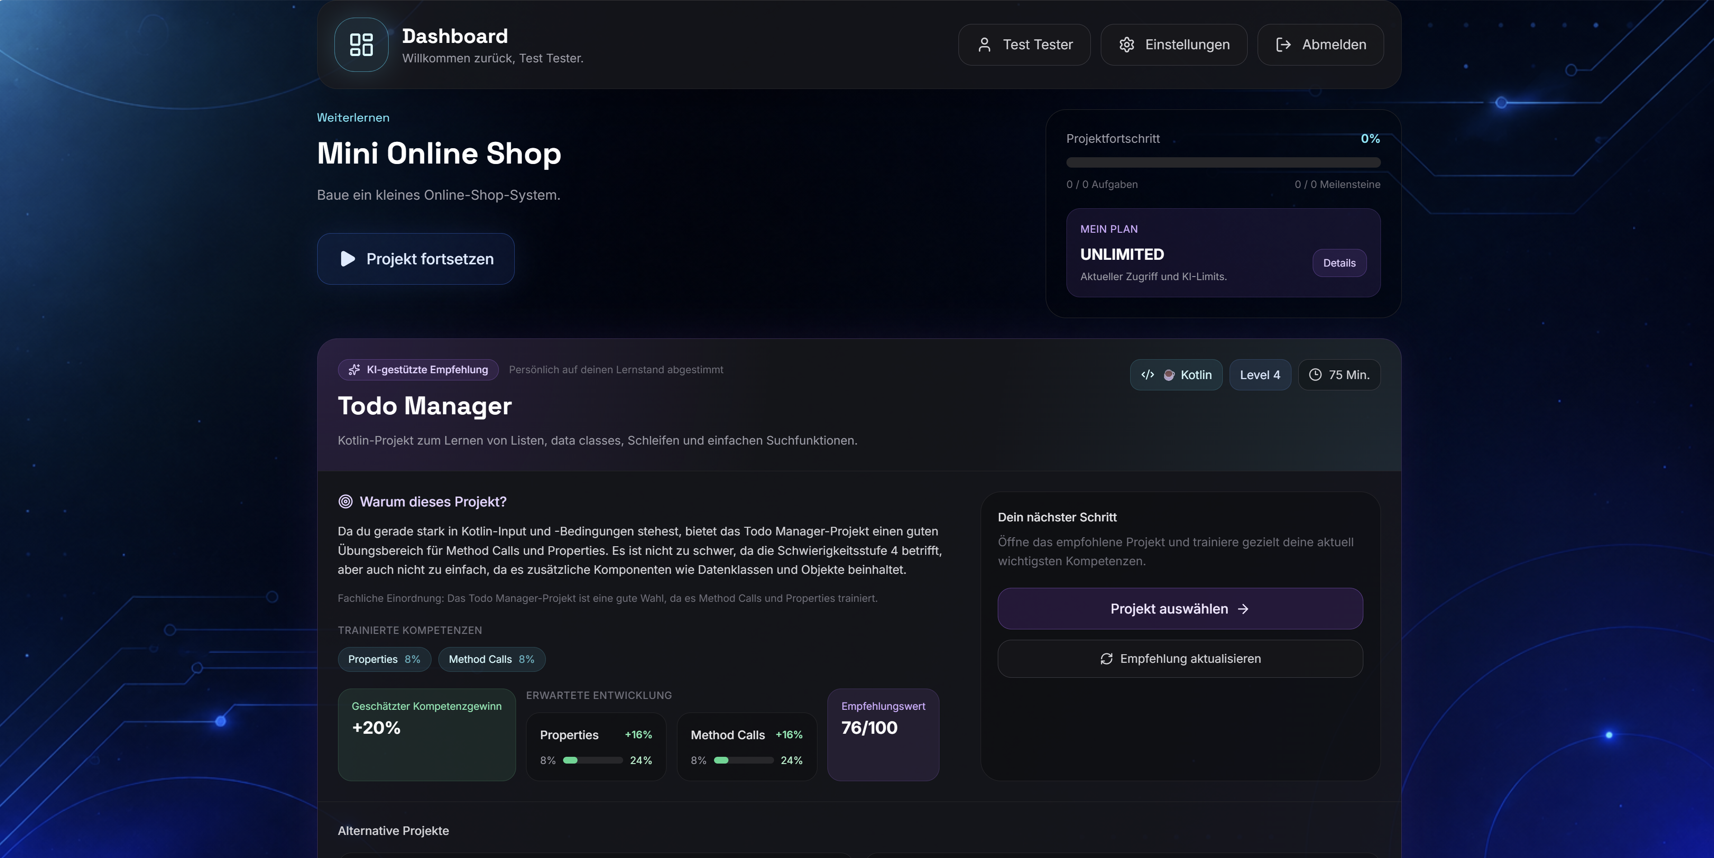Click the Weiterlernen label

click(353, 118)
